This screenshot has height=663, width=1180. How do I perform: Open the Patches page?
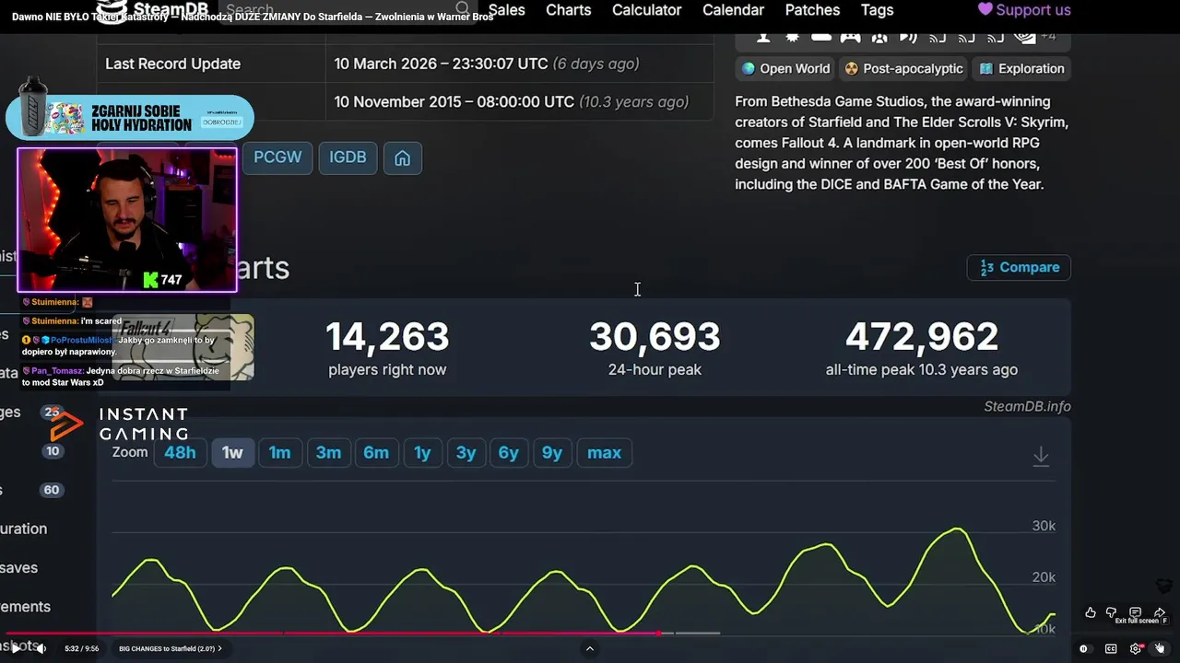click(x=812, y=10)
